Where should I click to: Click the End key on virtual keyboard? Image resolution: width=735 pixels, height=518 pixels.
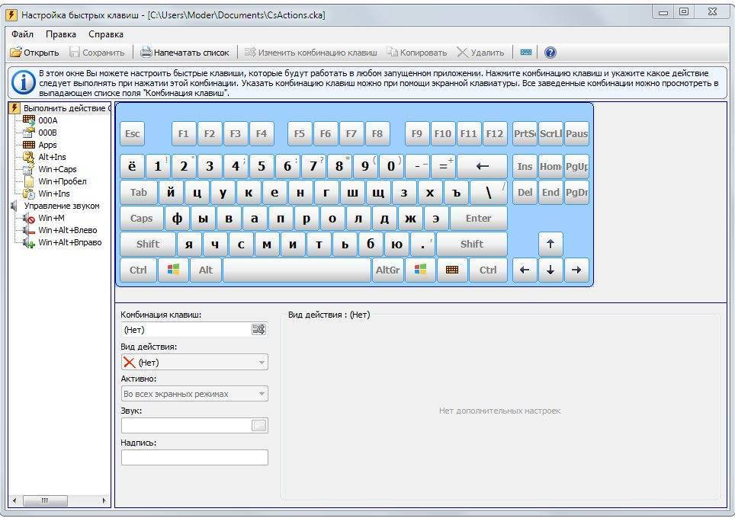pyautogui.click(x=550, y=193)
